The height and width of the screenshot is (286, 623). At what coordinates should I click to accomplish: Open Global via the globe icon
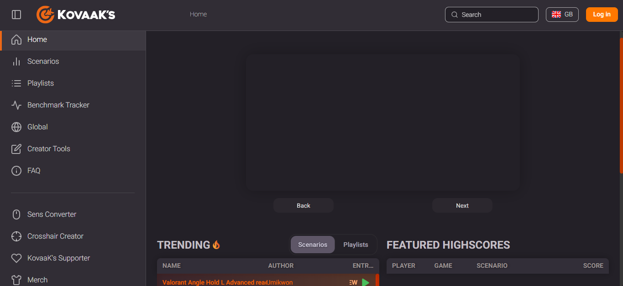(x=16, y=127)
